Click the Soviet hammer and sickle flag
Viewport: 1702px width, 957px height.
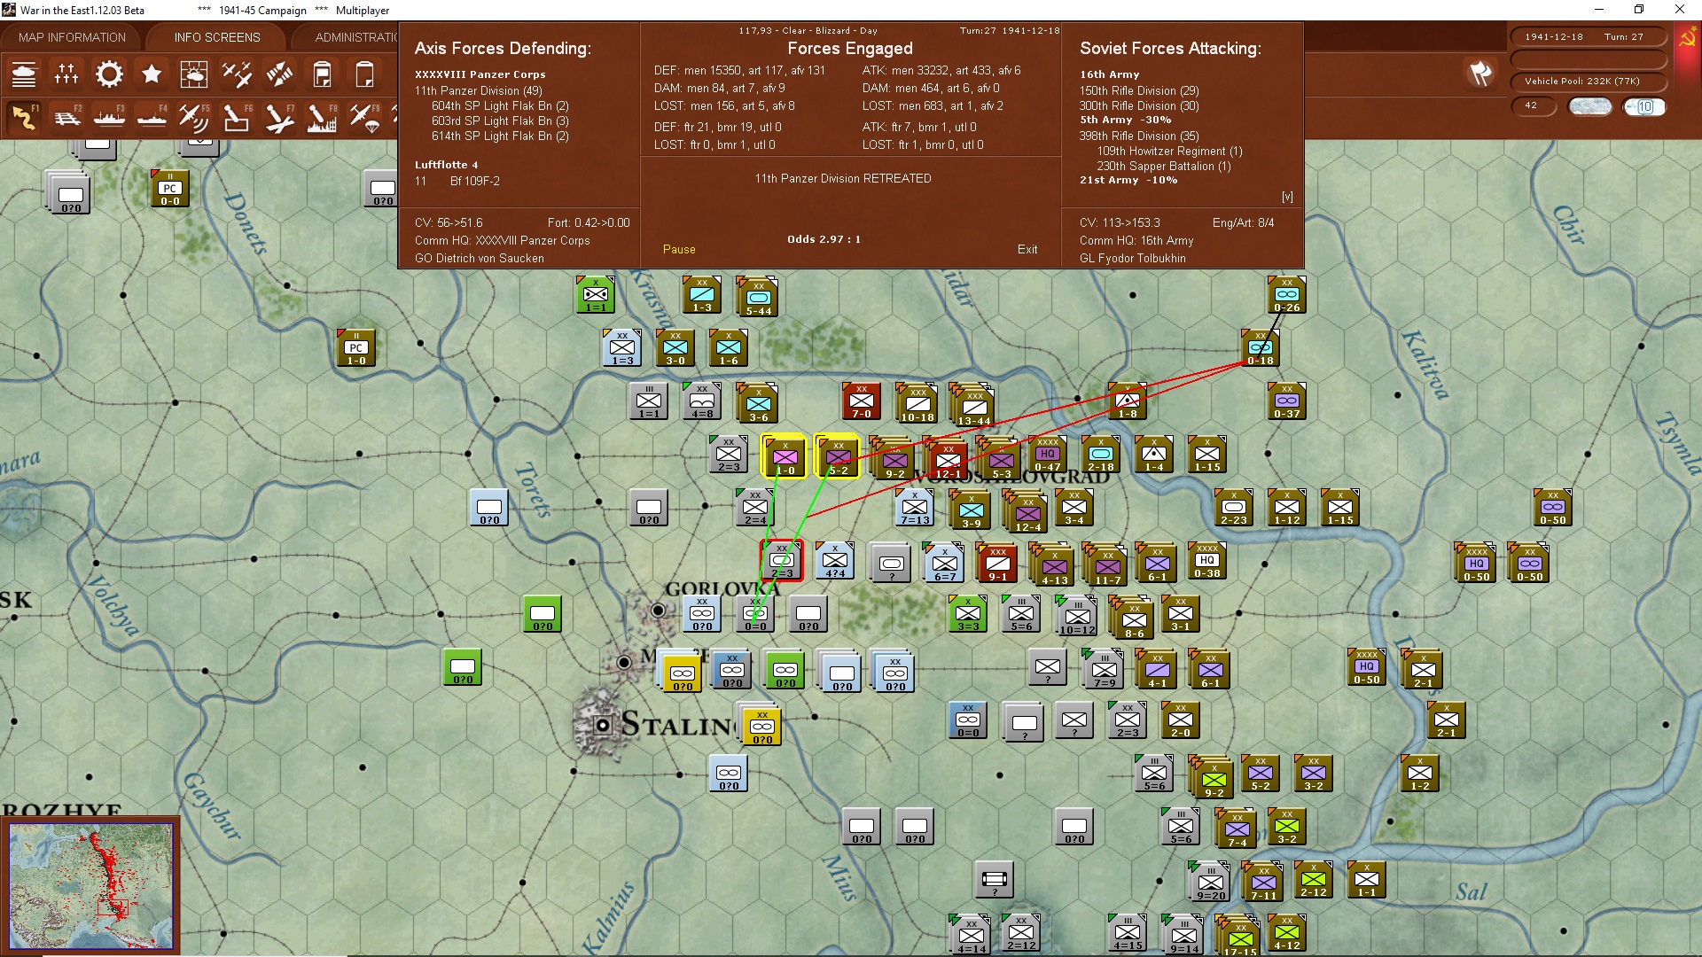(x=1688, y=39)
